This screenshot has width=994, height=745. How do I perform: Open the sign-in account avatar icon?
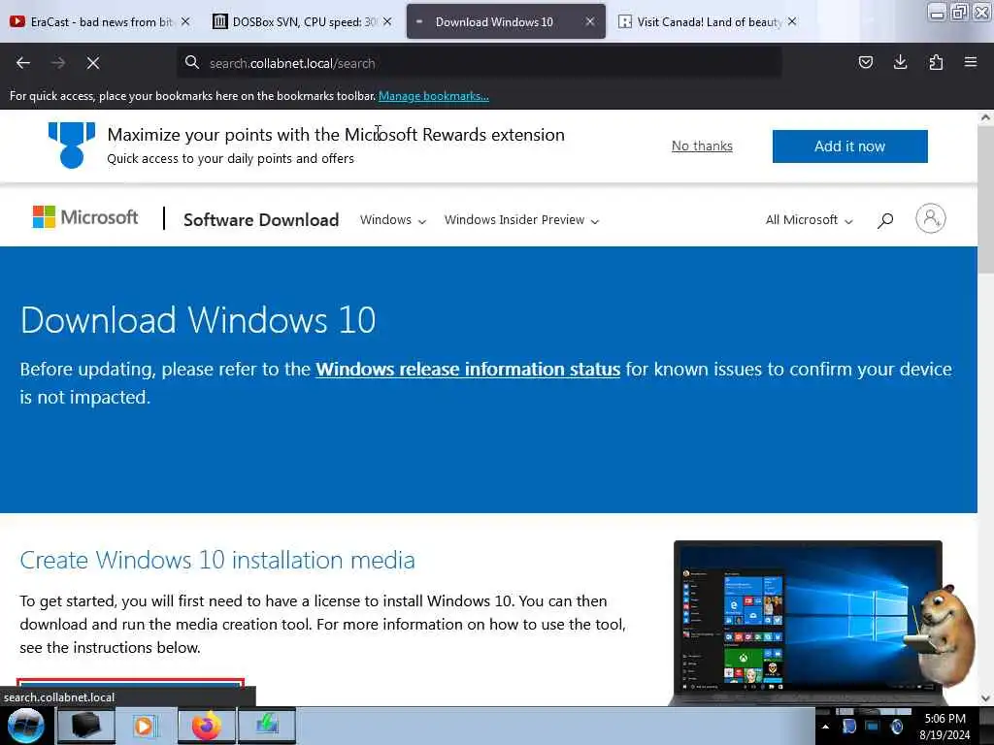(x=930, y=218)
